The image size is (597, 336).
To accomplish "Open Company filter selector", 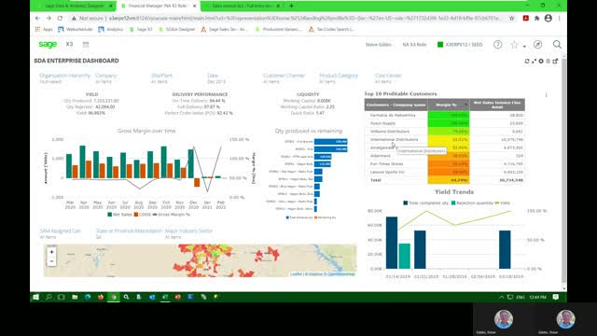I will [x=105, y=78].
